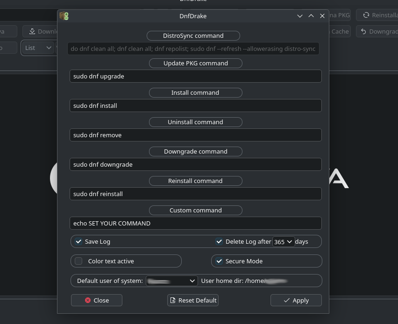The height and width of the screenshot is (324, 398).
Task: Uncheck the Save Log checkbox
Action: click(x=78, y=241)
